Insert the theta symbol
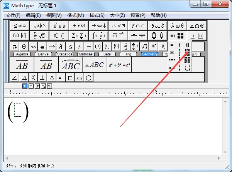The image size is (232, 172). click(x=24, y=47)
